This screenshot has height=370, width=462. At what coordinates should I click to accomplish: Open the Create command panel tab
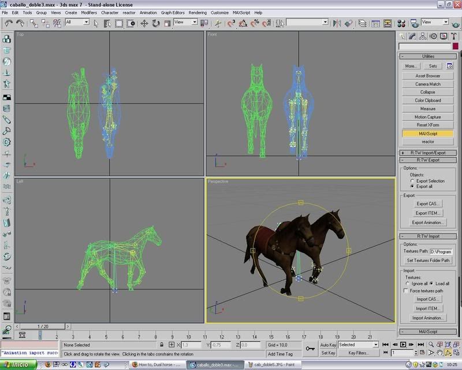[x=401, y=36]
